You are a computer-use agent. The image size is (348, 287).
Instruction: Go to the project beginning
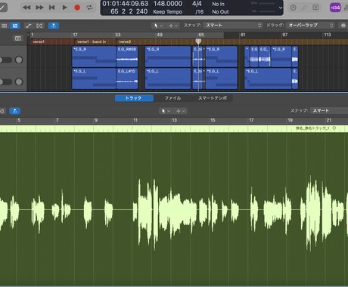tap(52, 8)
